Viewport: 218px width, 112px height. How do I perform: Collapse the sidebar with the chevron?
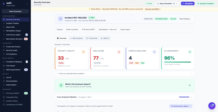[x=27, y=4]
